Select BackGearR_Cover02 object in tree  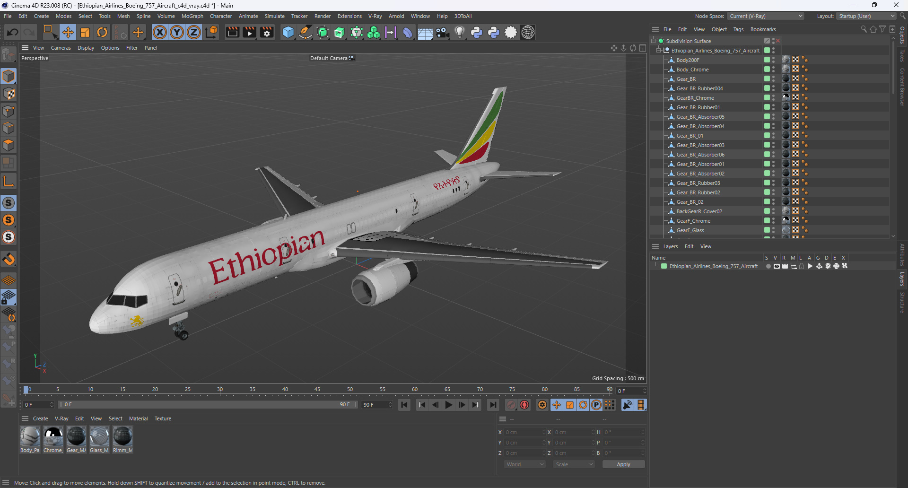tap(699, 211)
